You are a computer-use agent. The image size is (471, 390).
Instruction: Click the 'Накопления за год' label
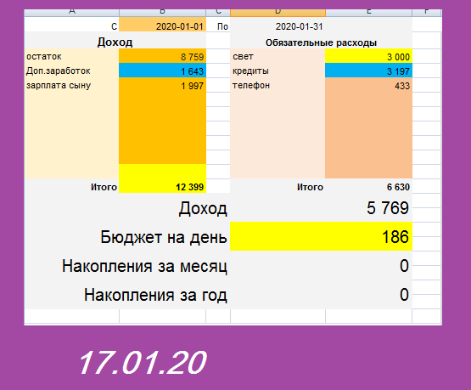pos(155,295)
